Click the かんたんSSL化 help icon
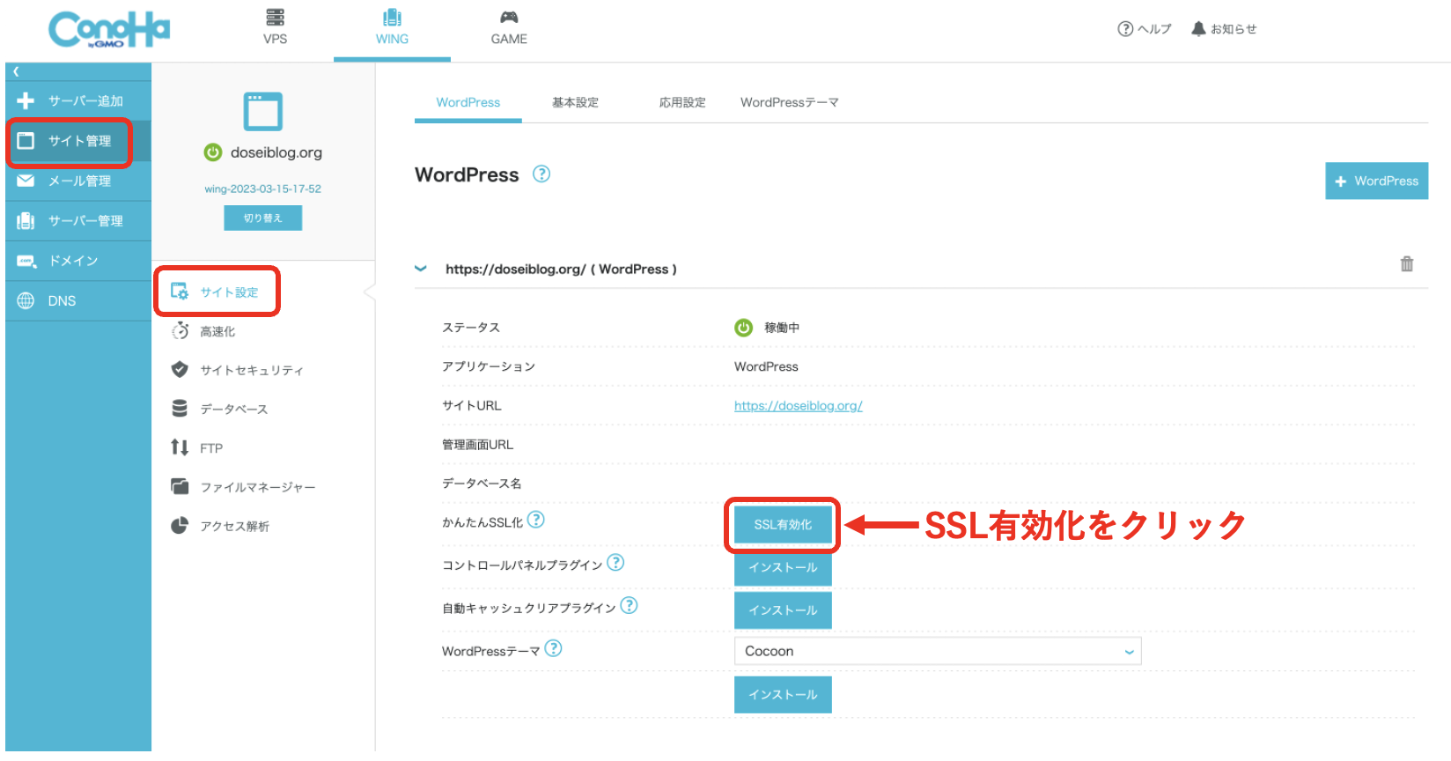 click(x=535, y=521)
